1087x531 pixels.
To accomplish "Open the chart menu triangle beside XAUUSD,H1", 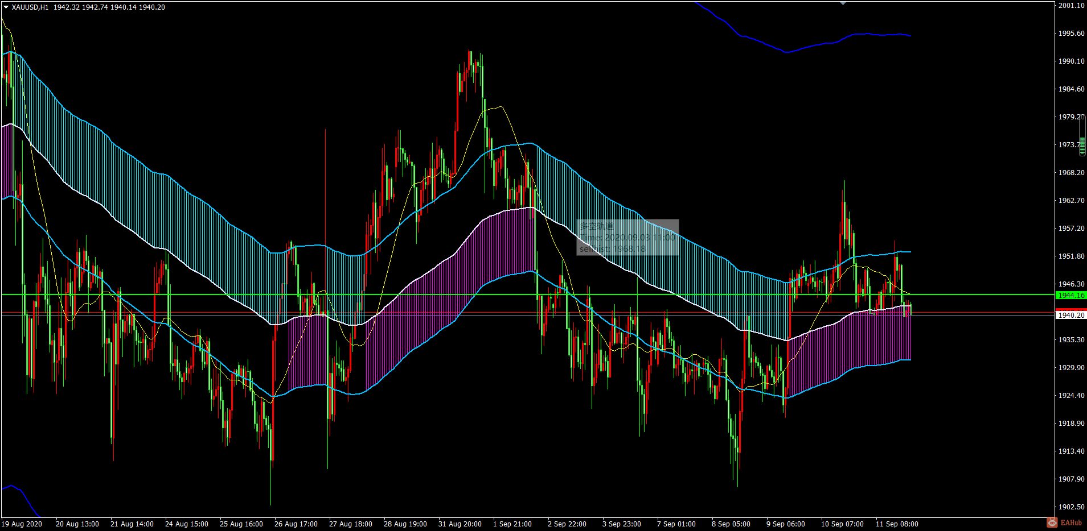I will pos(6,7).
